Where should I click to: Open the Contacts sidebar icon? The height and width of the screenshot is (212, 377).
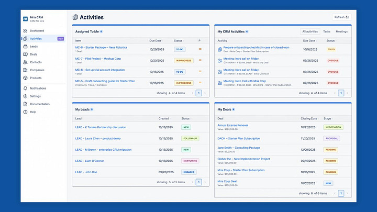(25, 62)
